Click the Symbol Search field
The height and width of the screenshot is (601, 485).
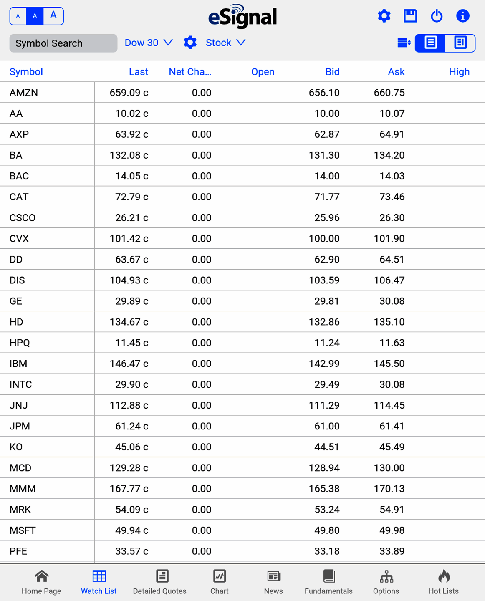[x=63, y=43]
